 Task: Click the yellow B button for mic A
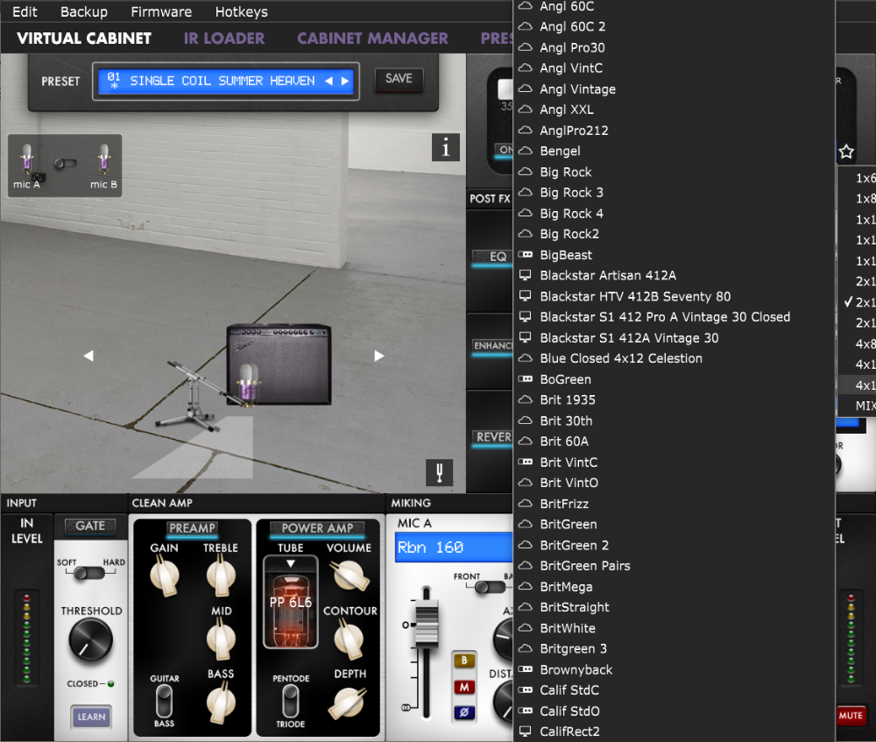[x=464, y=661]
